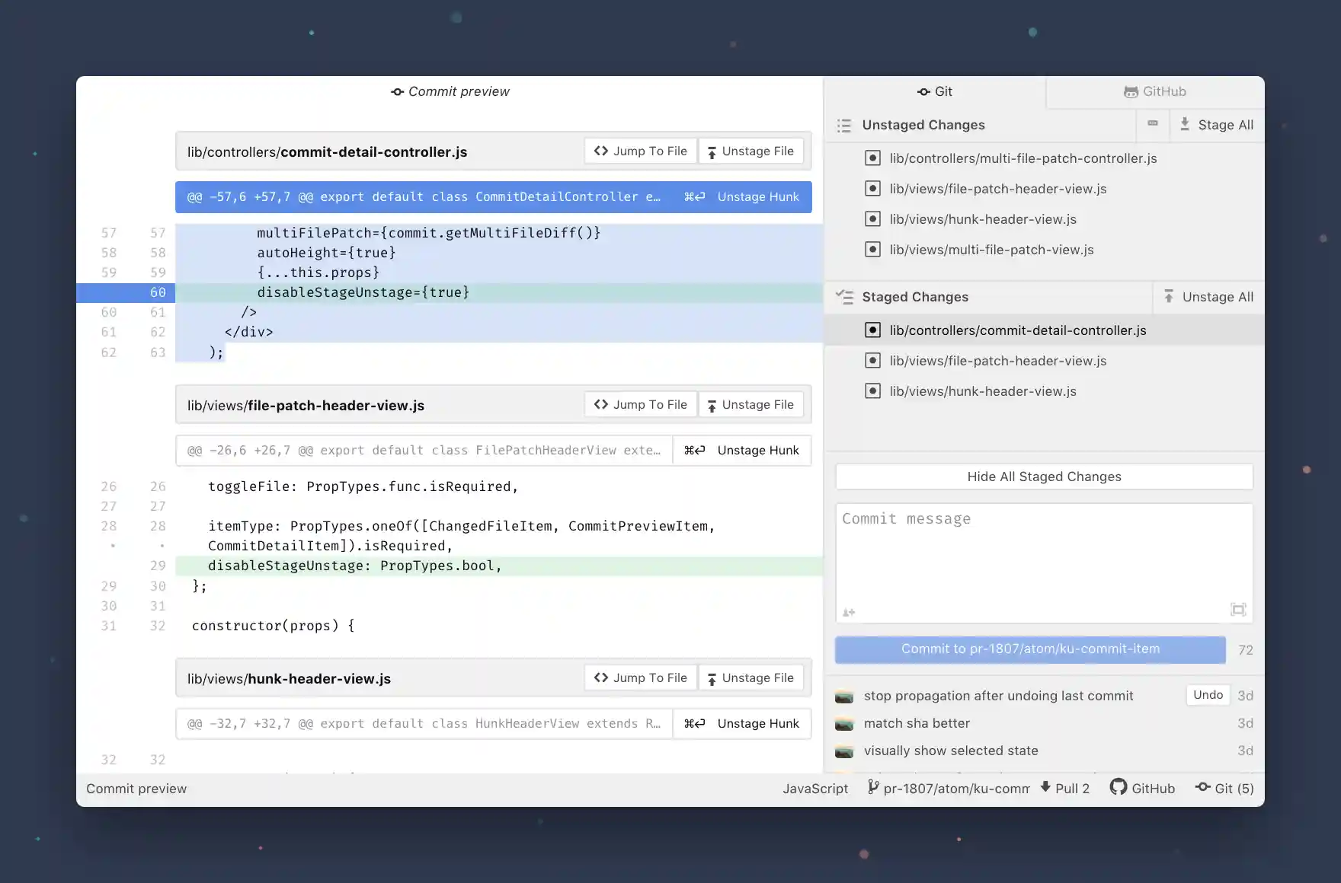
Task: Unstage Hunk in HunkHeaderView hunk header
Action: click(x=742, y=723)
